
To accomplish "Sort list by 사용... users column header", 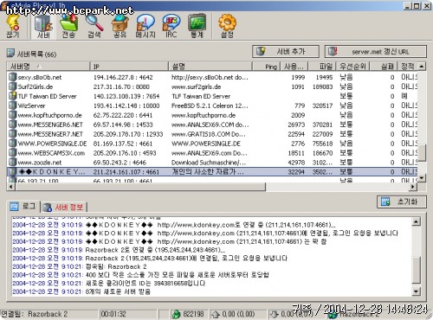I will (294, 67).
